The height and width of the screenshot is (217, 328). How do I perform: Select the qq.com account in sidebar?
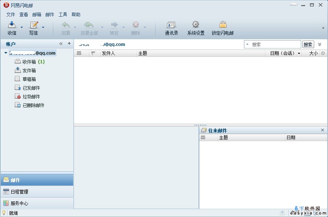coord(32,53)
